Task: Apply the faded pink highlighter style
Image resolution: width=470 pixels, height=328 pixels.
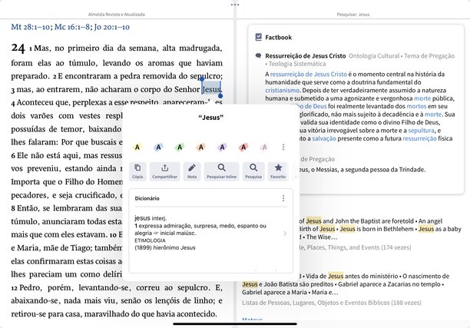Action: [264, 147]
